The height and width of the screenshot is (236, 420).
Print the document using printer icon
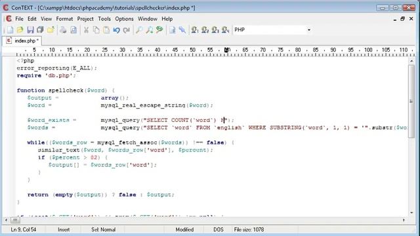click(63, 29)
